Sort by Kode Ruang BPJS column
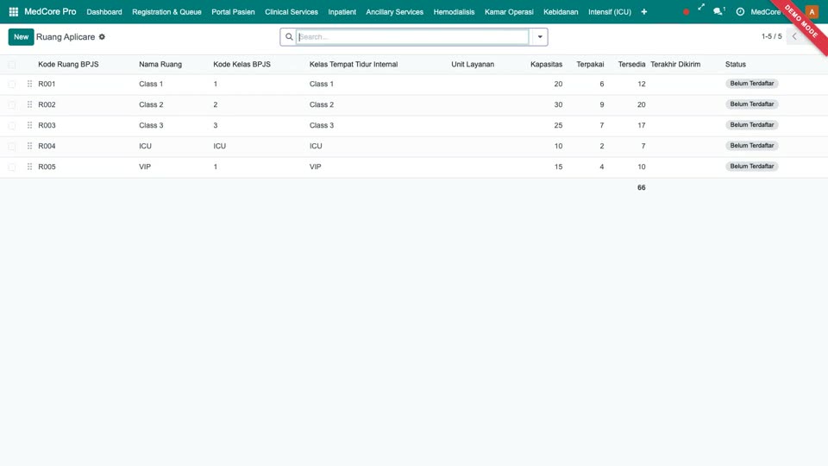Image resolution: width=828 pixels, height=466 pixels. pyautogui.click(x=68, y=65)
